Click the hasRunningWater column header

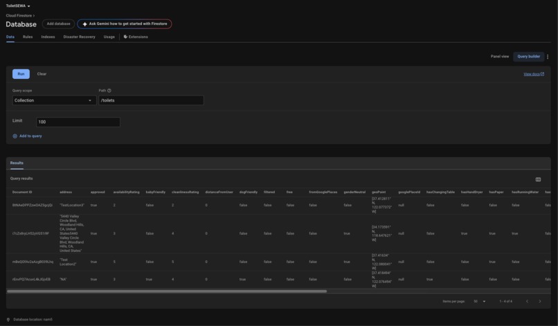click(x=525, y=192)
